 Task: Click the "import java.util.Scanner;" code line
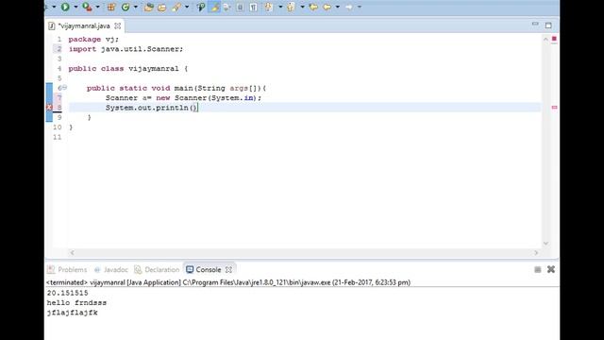point(126,49)
